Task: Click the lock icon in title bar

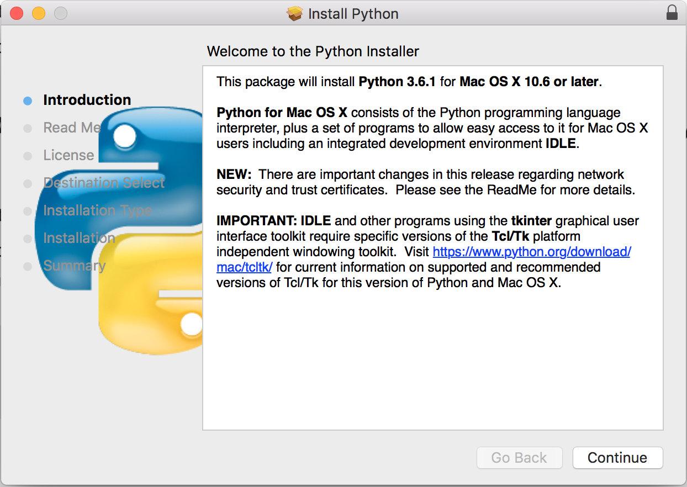Action: (672, 13)
